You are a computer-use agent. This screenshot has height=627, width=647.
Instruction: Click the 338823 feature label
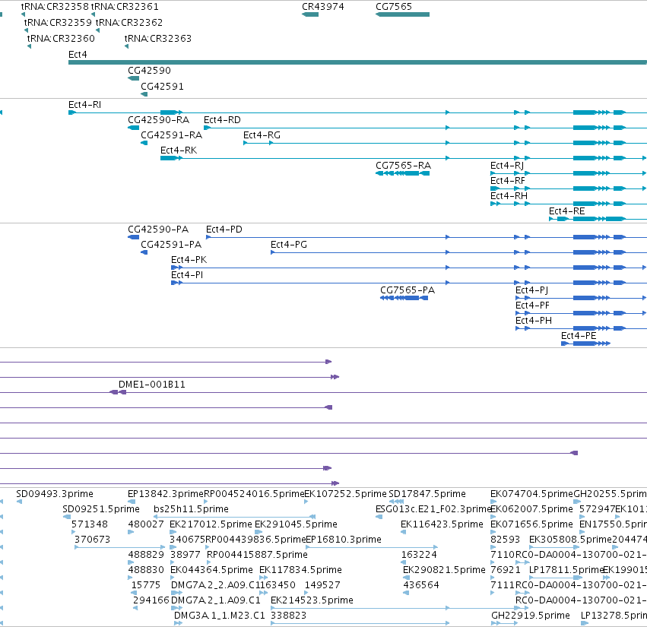click(x=288, y=616)
